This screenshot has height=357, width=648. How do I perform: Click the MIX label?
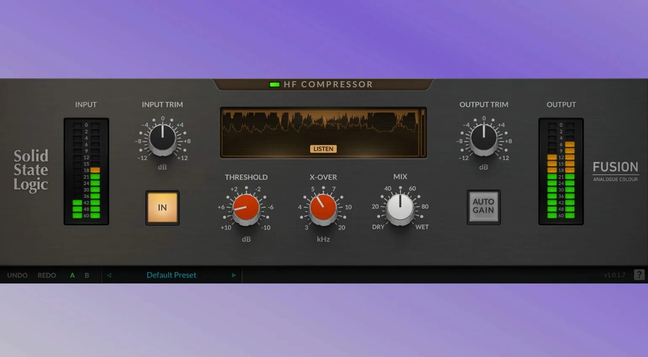(x=400, y=177)
